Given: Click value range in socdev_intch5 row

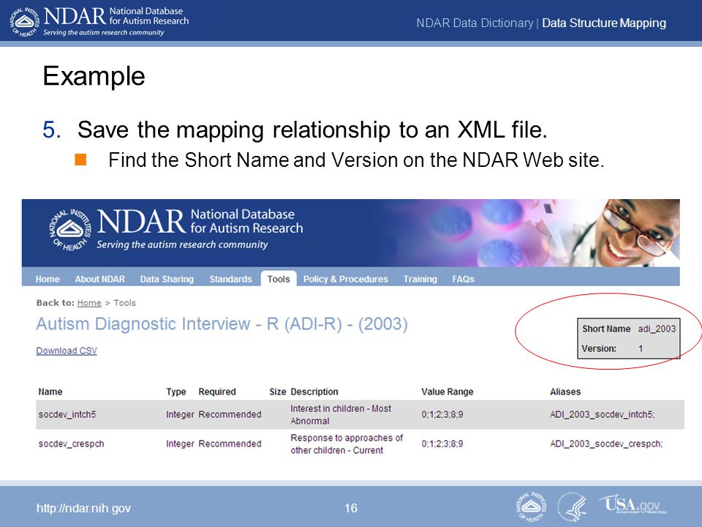Looking at the screenshot, I should [x=442, y=414].
